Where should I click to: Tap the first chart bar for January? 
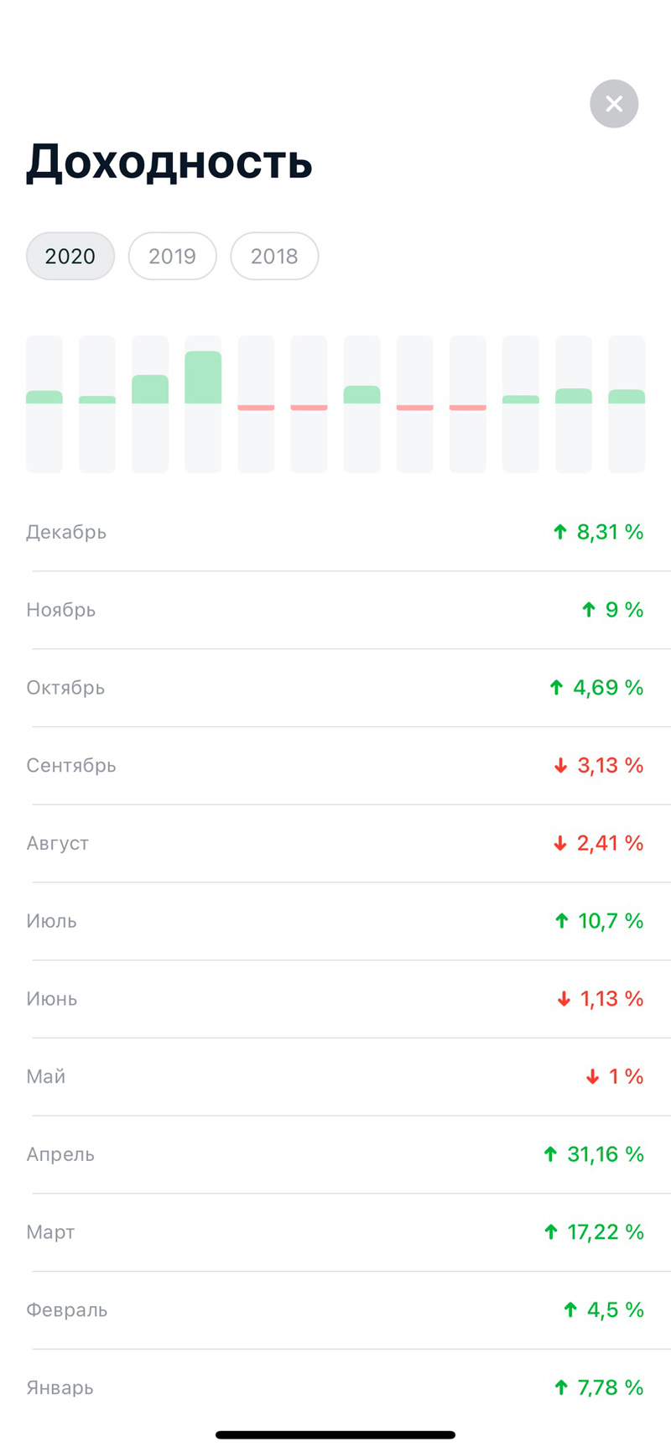44,403
